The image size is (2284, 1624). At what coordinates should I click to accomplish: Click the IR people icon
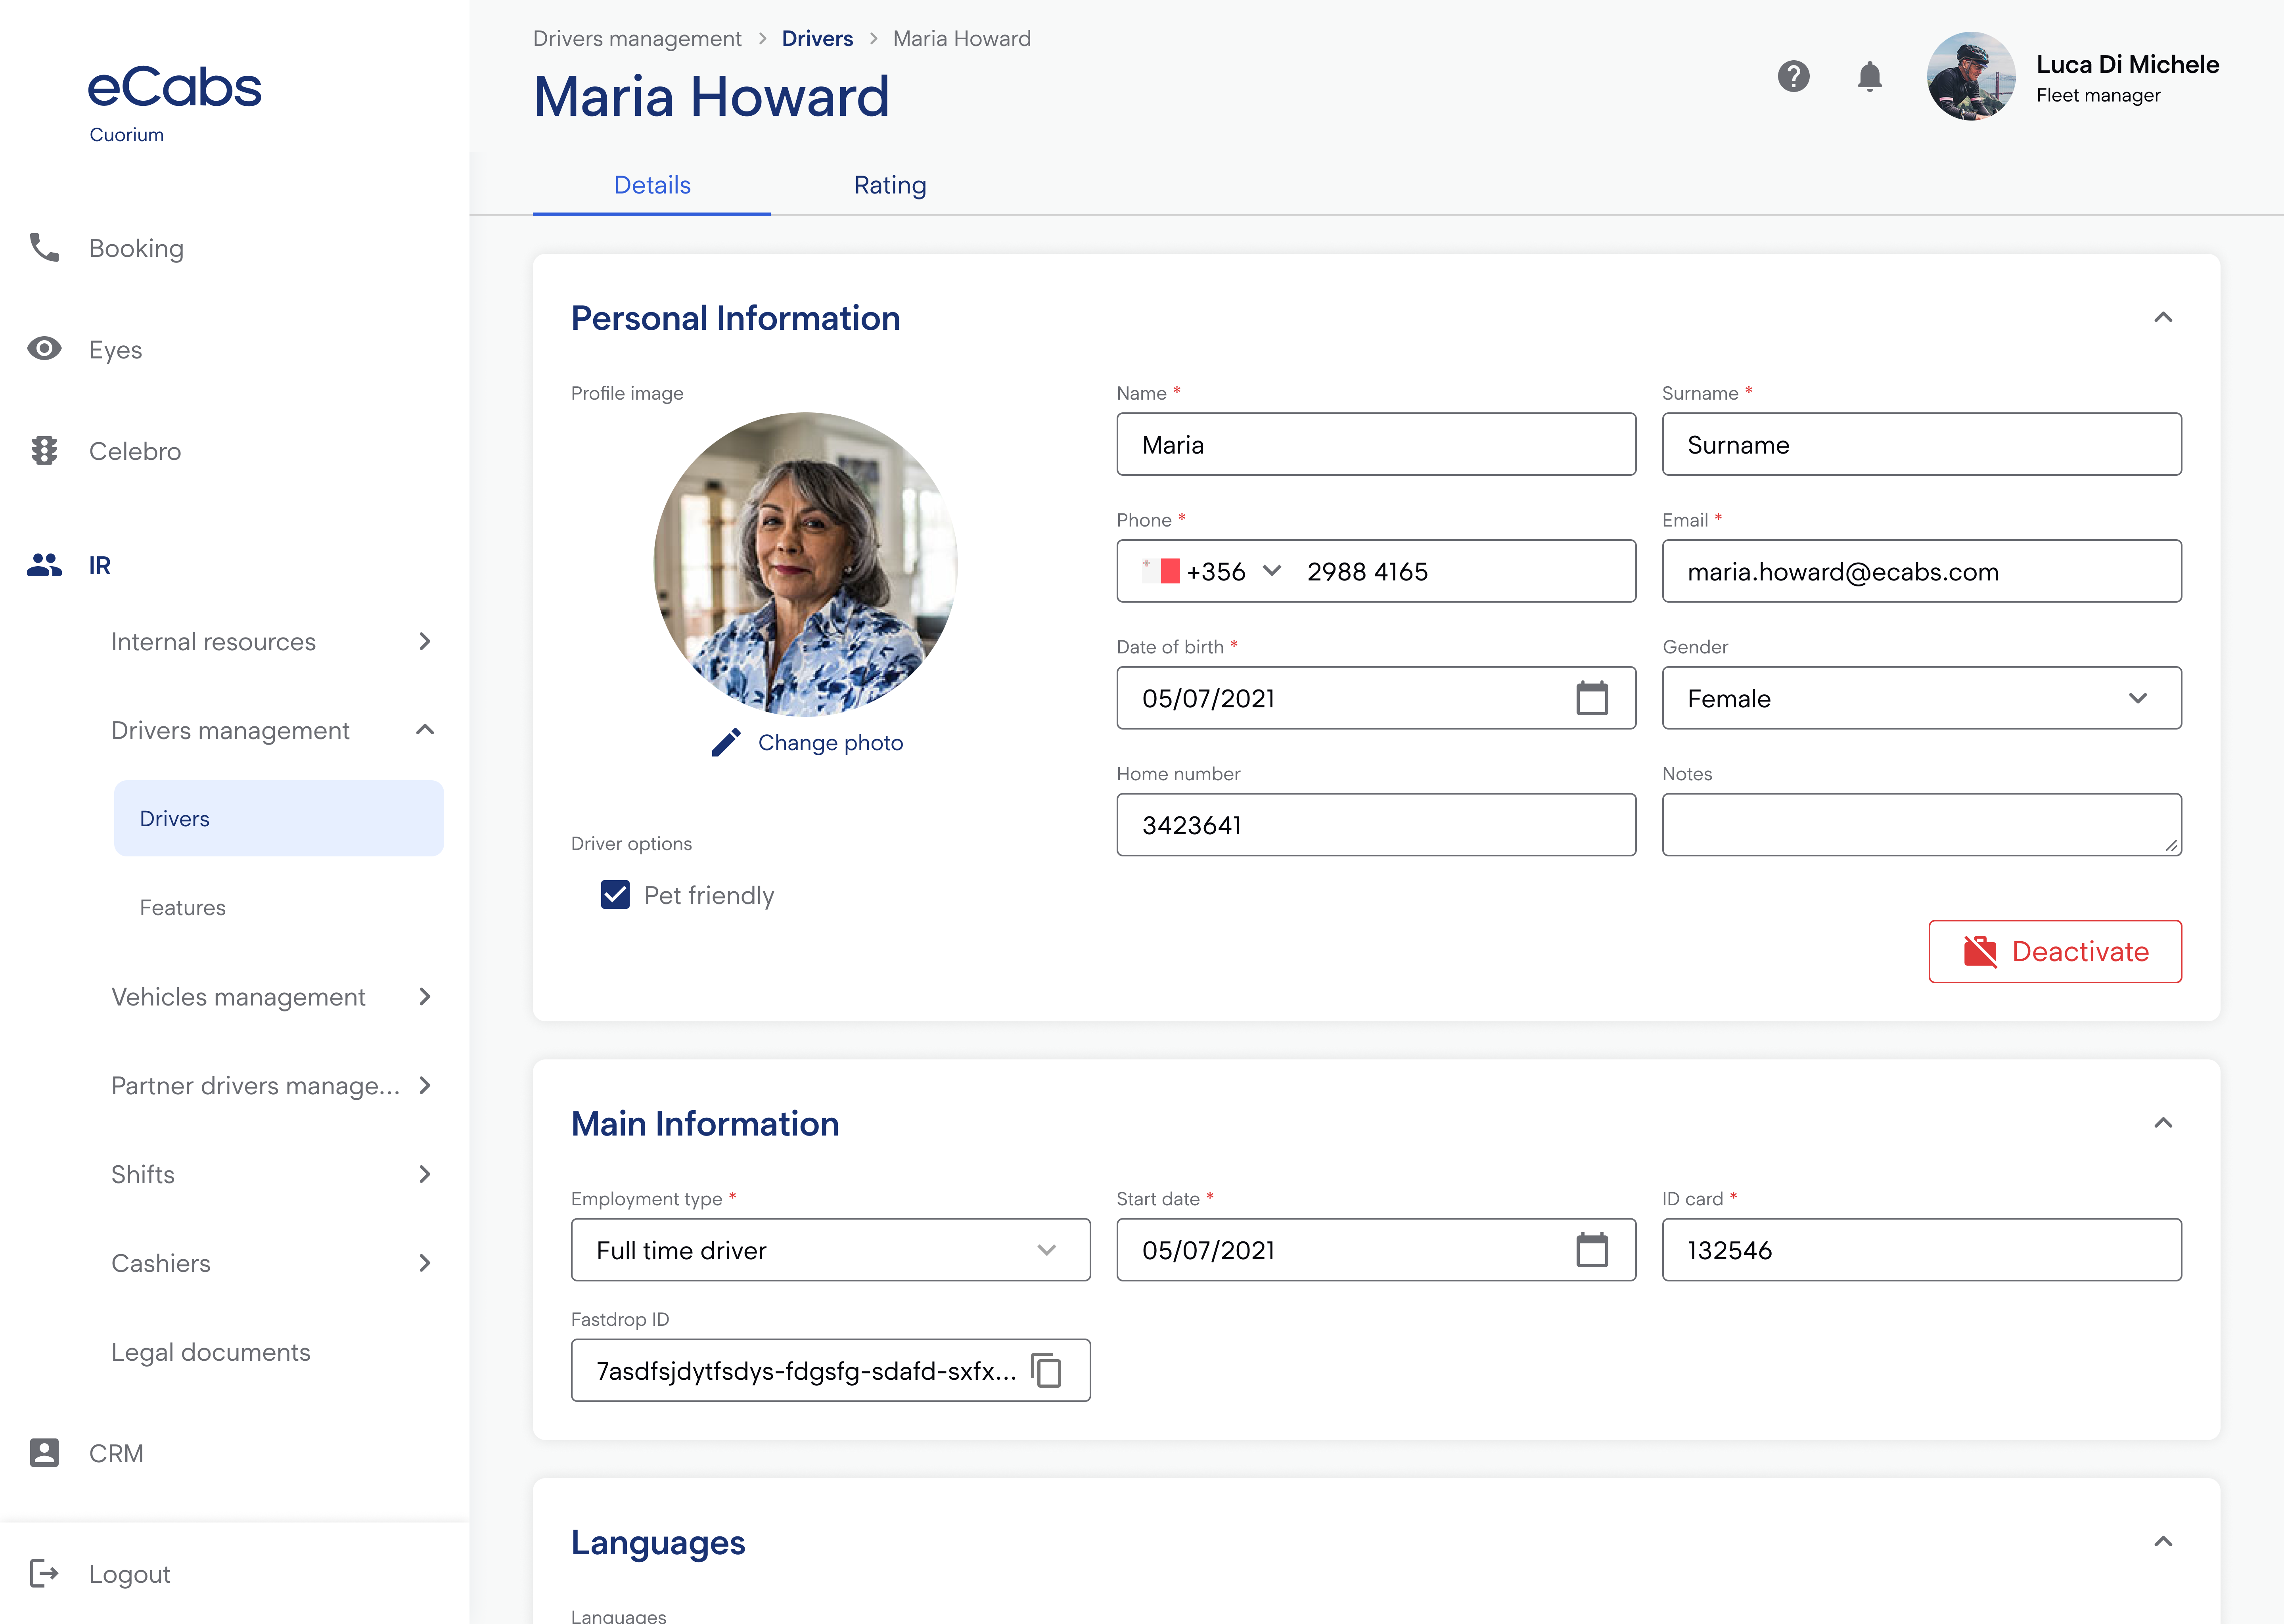click(x=44, y=565)
